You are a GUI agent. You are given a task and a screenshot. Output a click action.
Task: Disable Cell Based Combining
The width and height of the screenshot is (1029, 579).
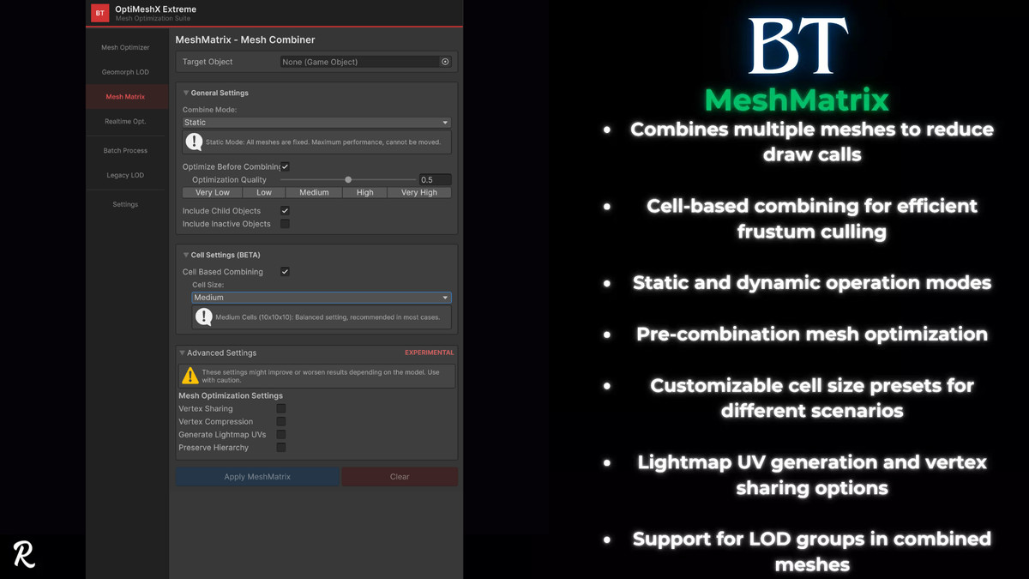click(285, 272)
